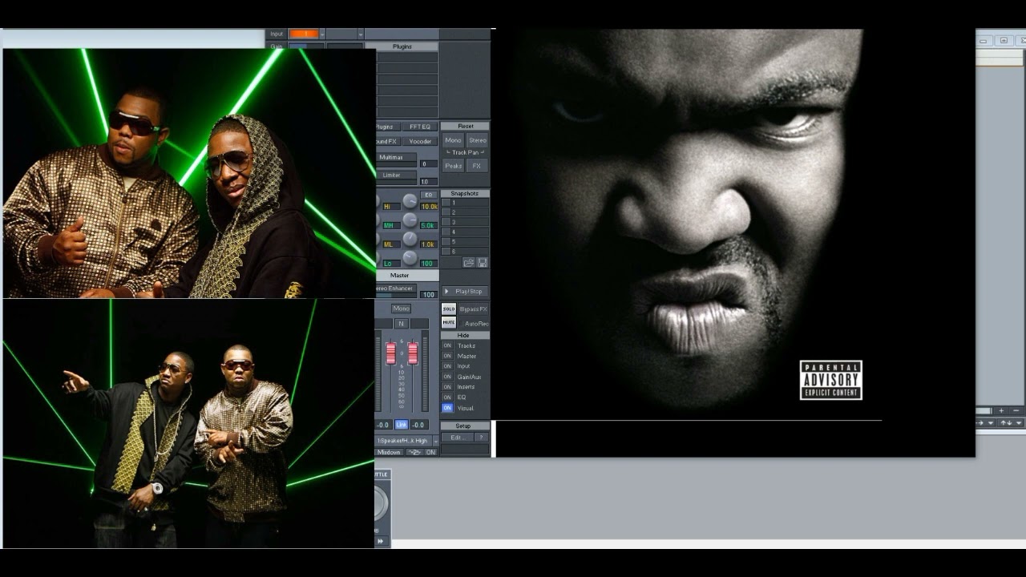Click the Reset button

(x=465, y=126)
